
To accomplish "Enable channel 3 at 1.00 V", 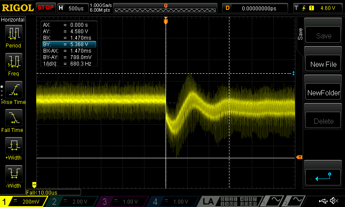I will click(x=123, y=201).
